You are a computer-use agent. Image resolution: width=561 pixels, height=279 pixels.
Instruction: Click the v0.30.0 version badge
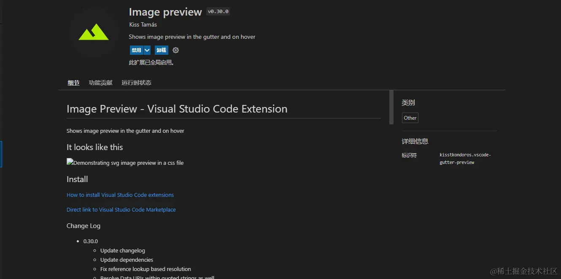(218, 12)
